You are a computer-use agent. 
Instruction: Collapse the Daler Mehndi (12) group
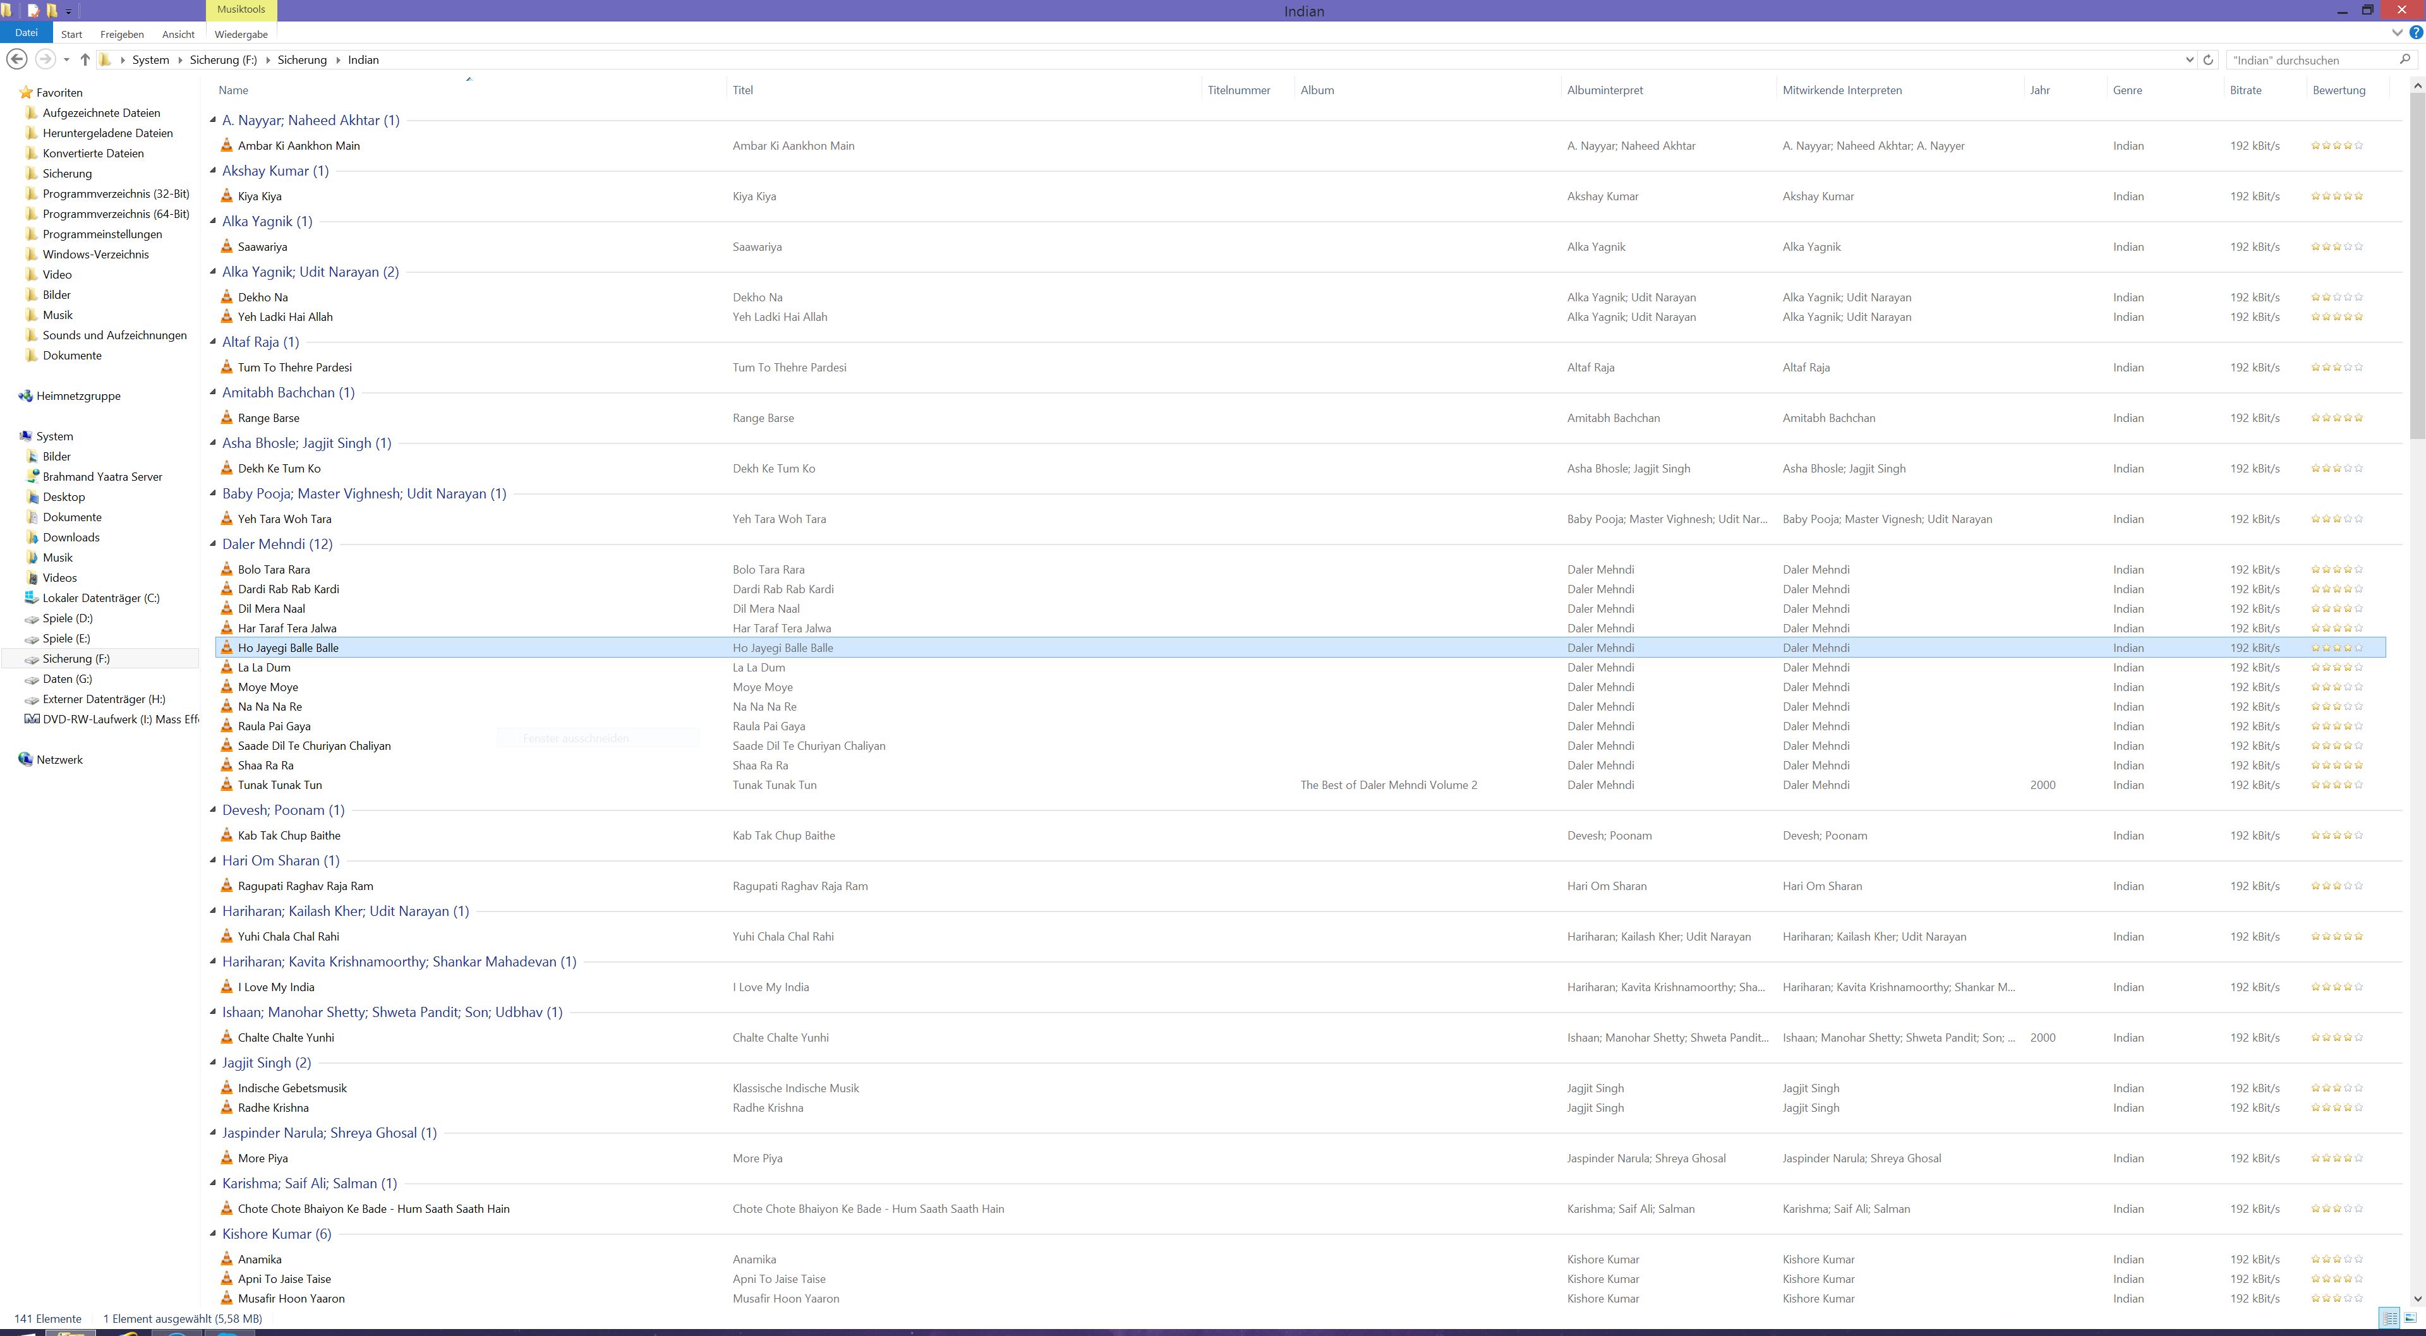pos(213,543)
